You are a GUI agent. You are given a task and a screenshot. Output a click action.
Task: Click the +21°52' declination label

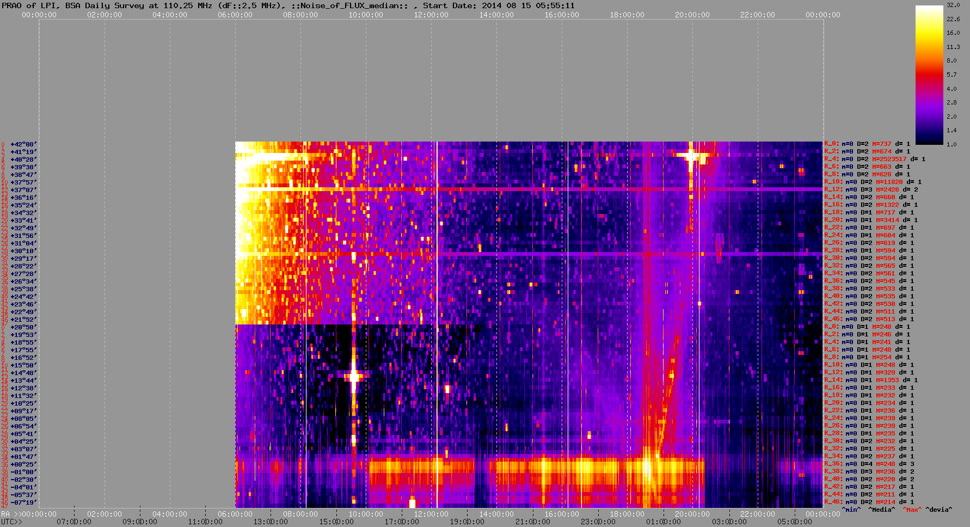(23, 320)
